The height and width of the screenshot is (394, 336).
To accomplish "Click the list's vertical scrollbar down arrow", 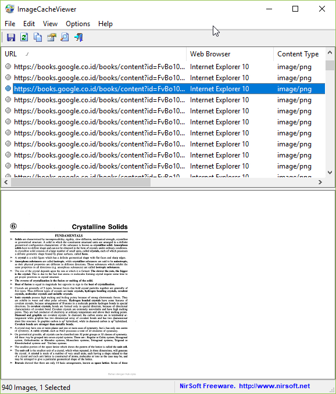I will pyautogui.click(x=330, y=173).
